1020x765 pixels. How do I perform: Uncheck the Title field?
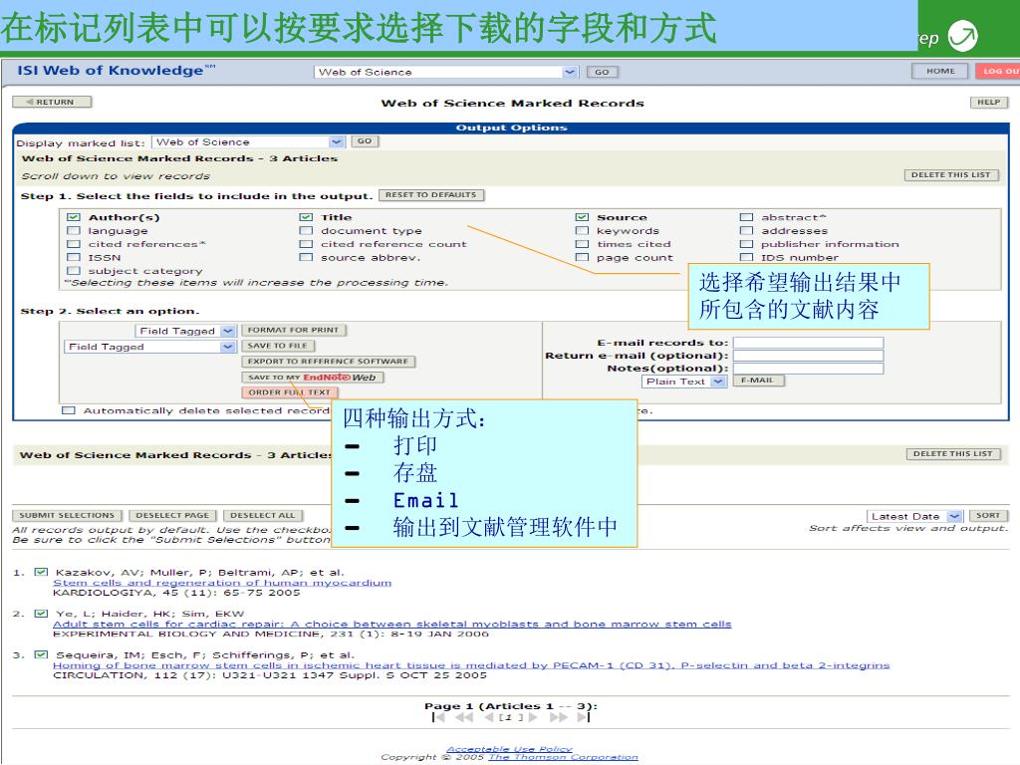tap(306, 217)
